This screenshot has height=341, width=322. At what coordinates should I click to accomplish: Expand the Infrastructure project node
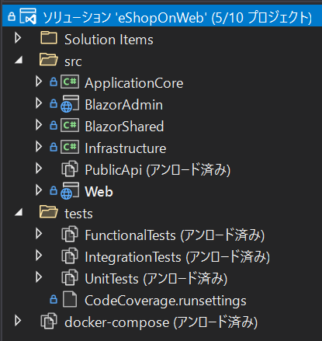[x=39, y=147]
